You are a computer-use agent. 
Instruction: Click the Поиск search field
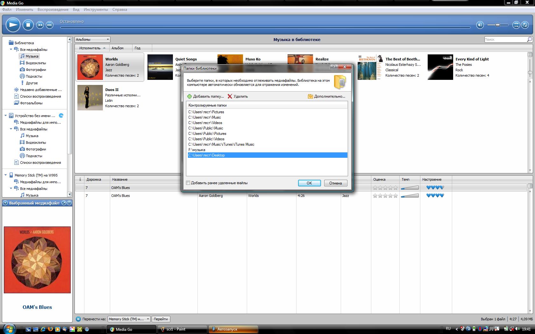click(505, 39)
